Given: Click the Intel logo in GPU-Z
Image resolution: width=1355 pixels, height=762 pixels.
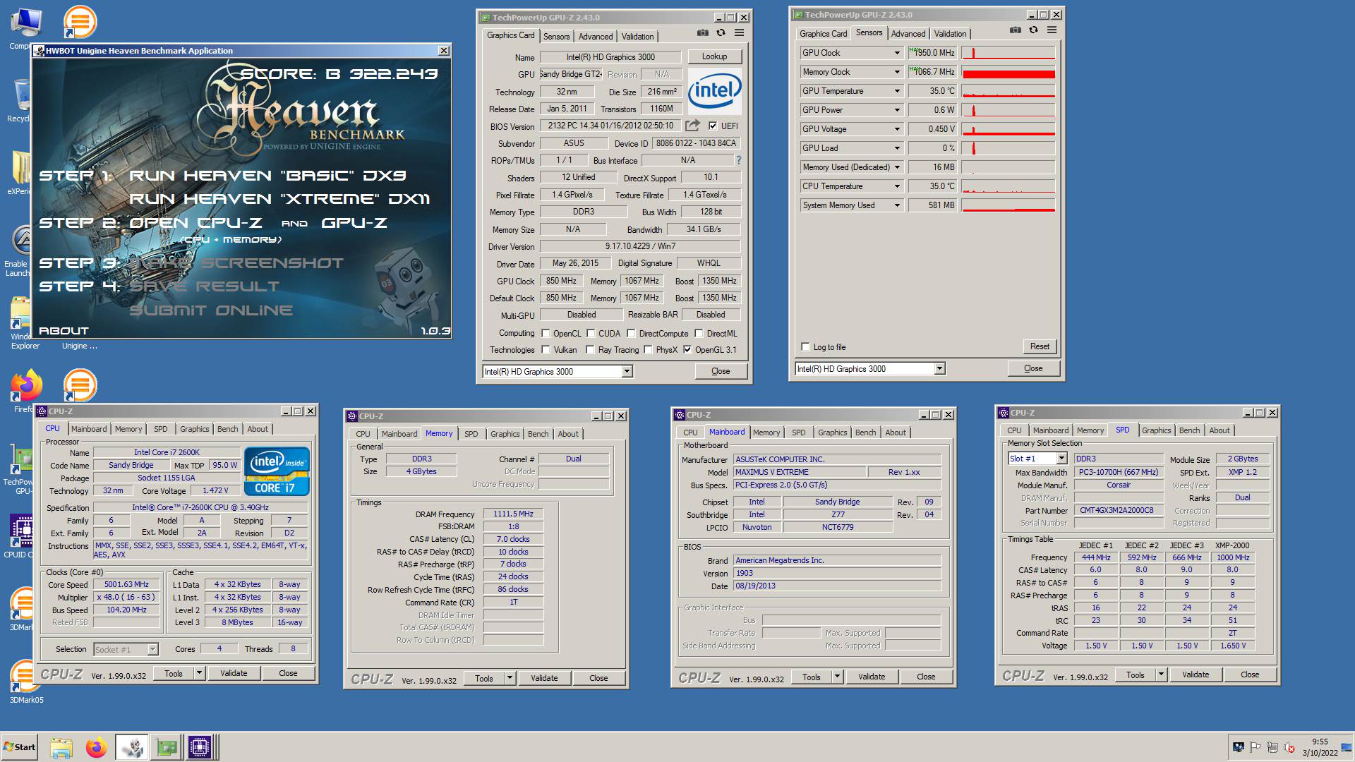Looking at the screenshot, I should coord(714,90).
